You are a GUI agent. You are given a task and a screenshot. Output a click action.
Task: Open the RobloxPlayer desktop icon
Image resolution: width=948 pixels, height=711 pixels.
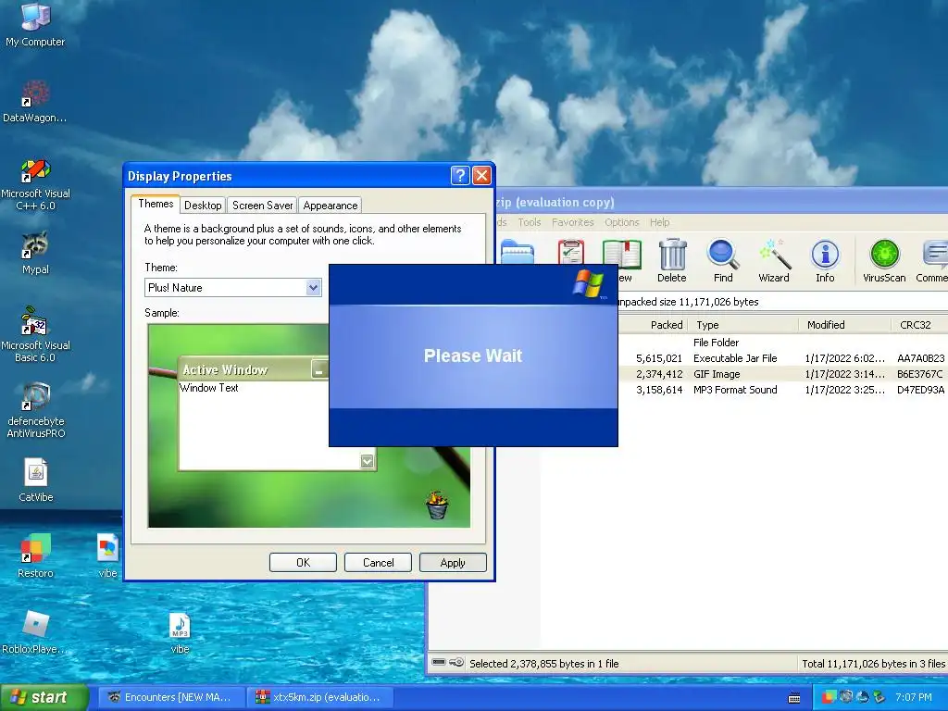[x=35, y=632]
